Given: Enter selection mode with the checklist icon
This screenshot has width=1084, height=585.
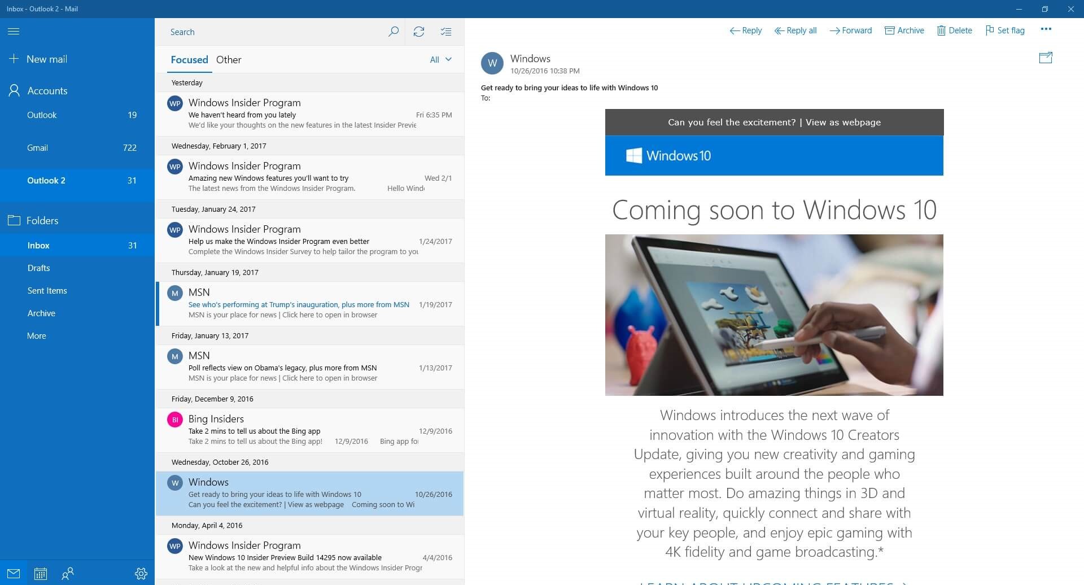Looking at the screenshot, I should (x=446, y=32).
